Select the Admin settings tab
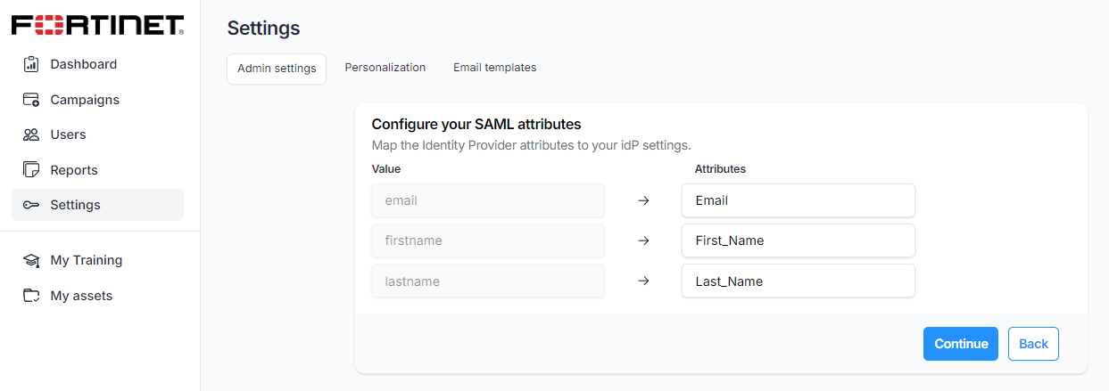Image resolution: width=1109 pixels, height=391 pixels. pos(277,69)
